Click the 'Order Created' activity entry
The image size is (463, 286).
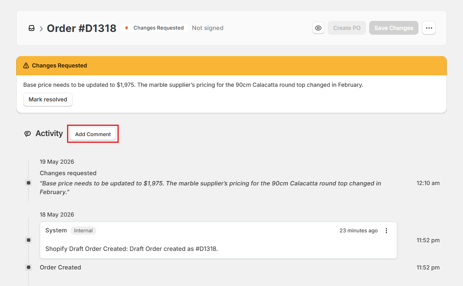(x=60, y=267)
